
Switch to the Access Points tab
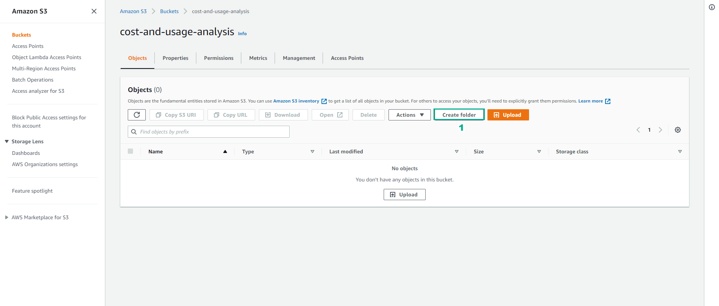(x=347, y=58)
